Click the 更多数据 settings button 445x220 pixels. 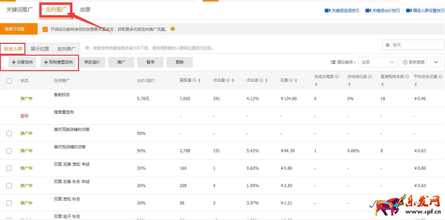[x=413, y=62]
